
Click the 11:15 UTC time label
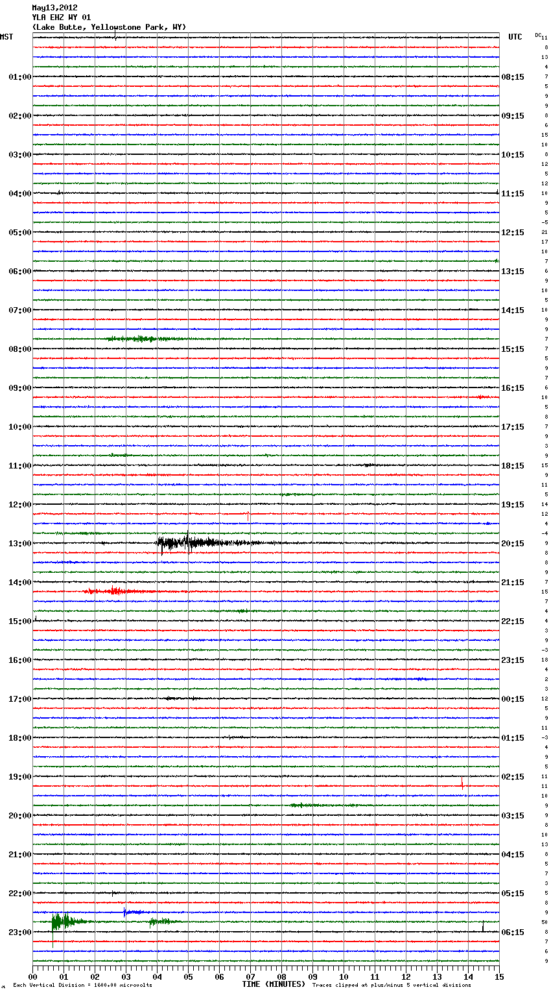513,194
